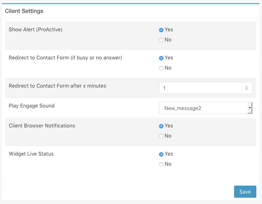Image resolution: width=262 pixels, height=204 pixels.
Task: Click the Play Engage Sound label
Action: point(32,106)
